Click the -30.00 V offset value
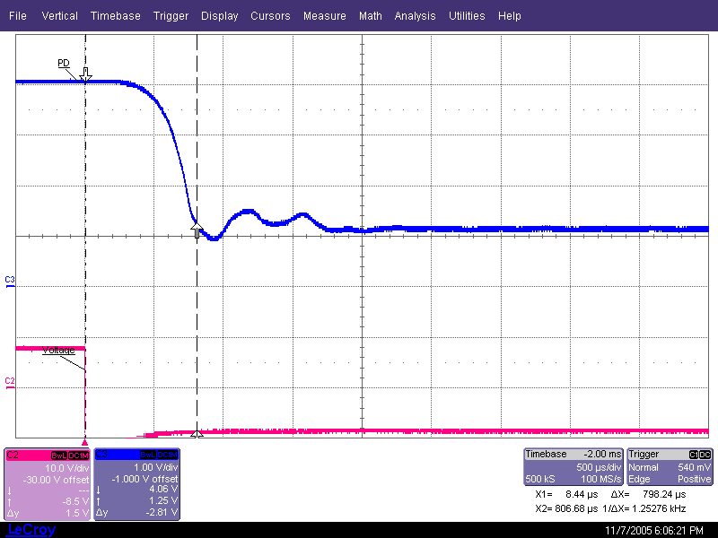 pyautogui.click(x=56, y=480)
